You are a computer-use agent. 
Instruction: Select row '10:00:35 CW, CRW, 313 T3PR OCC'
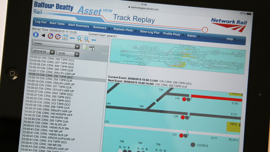pos(48,103)
